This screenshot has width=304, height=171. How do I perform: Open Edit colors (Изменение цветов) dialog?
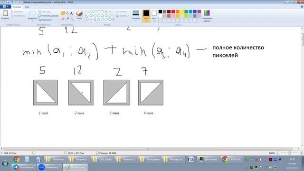(207, 16)
